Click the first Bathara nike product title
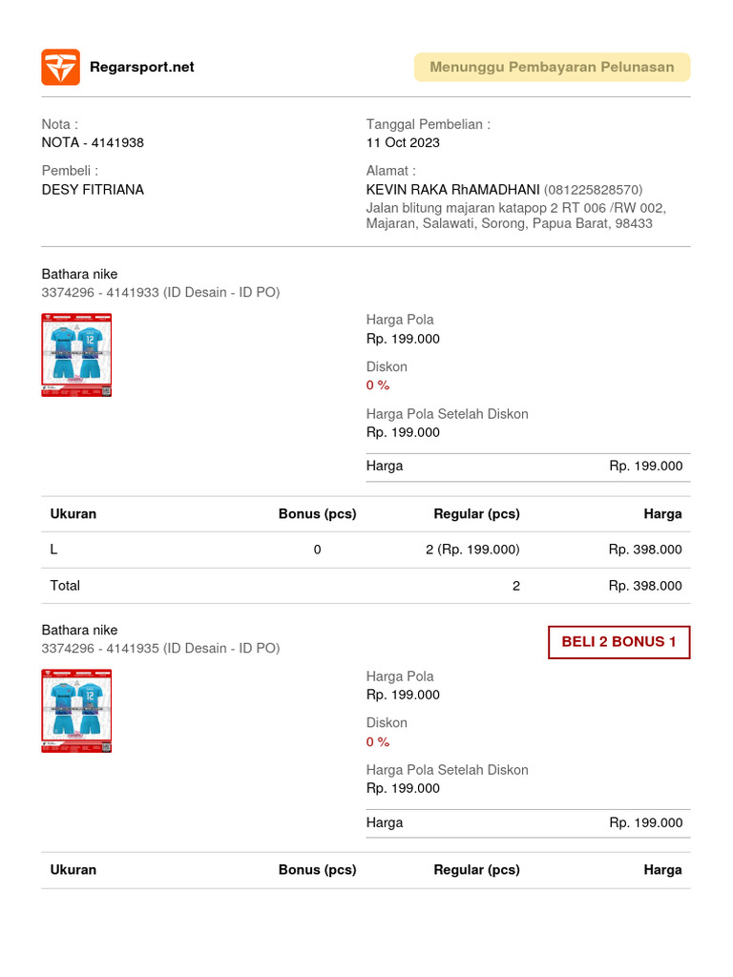733x977 pixels. point(80,274)
